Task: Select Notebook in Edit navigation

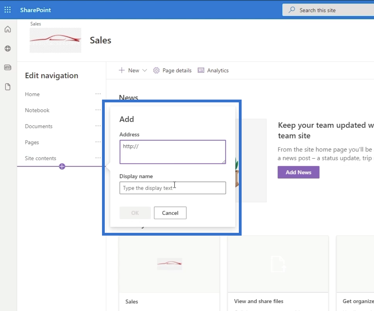Action: coord(37,110)
